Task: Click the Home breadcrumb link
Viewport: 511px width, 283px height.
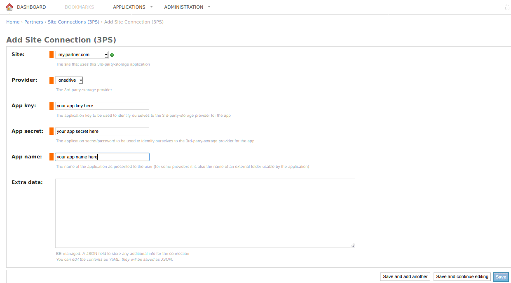Action: point(13,22)
